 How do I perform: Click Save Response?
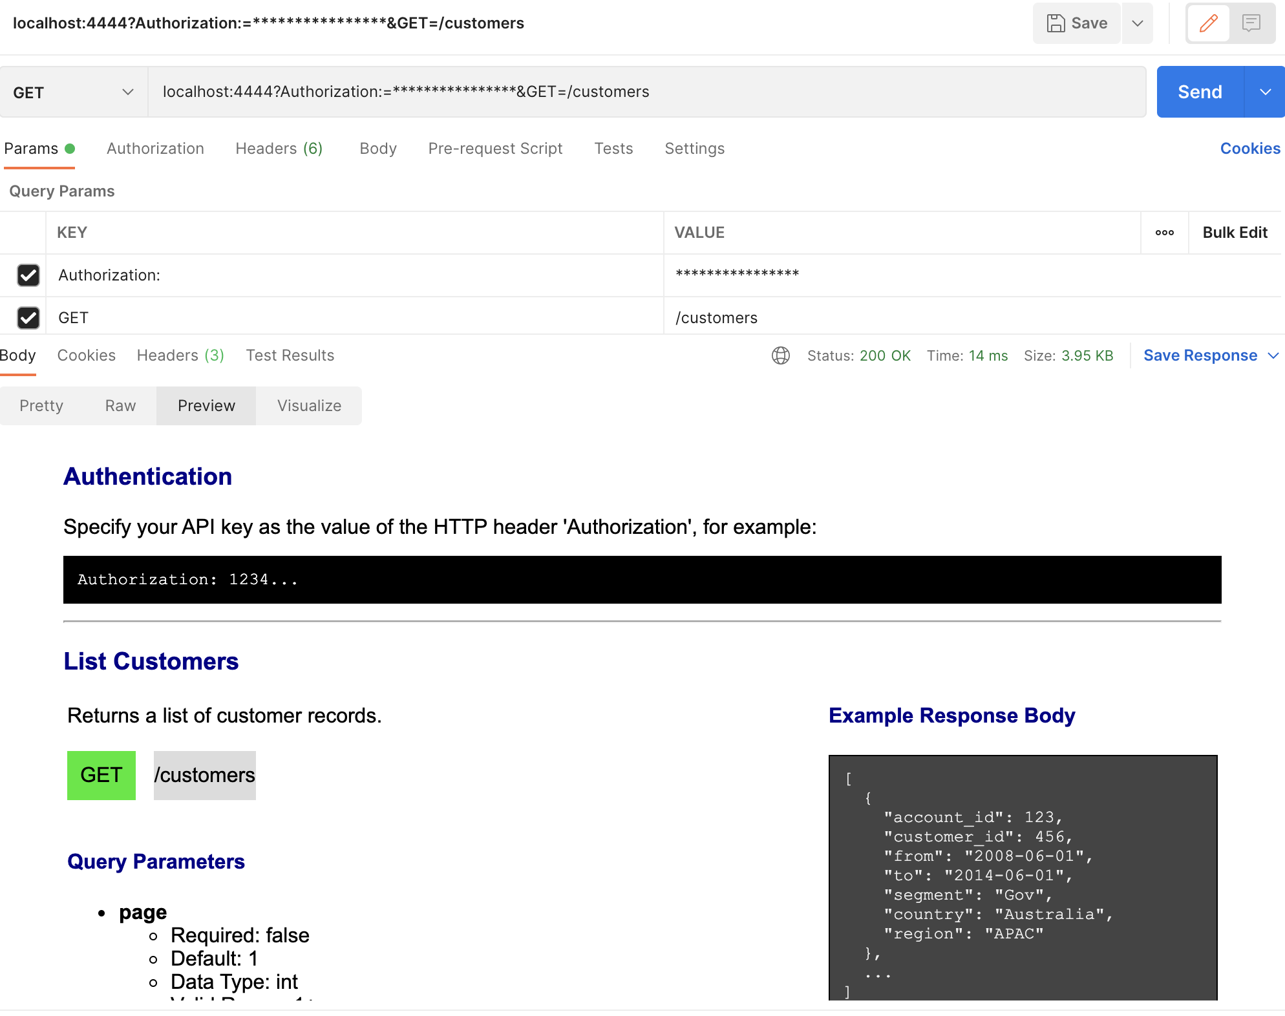(1200, 355)
